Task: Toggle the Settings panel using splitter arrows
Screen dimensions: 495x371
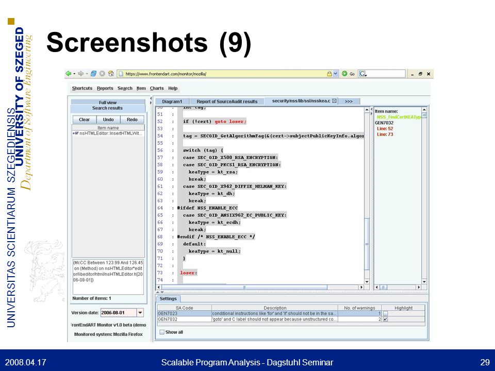Action: point(160,293)
